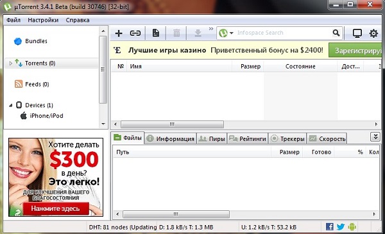Open the Remote monitor icon
Viewport: 385px width, 234px height.
click(x=357, y=33)
